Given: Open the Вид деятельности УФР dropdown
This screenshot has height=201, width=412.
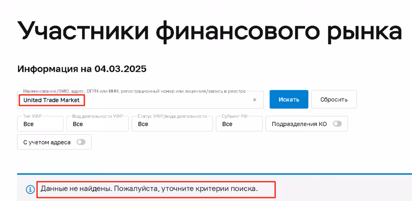Looking at the screenshot, I should 97,124.
